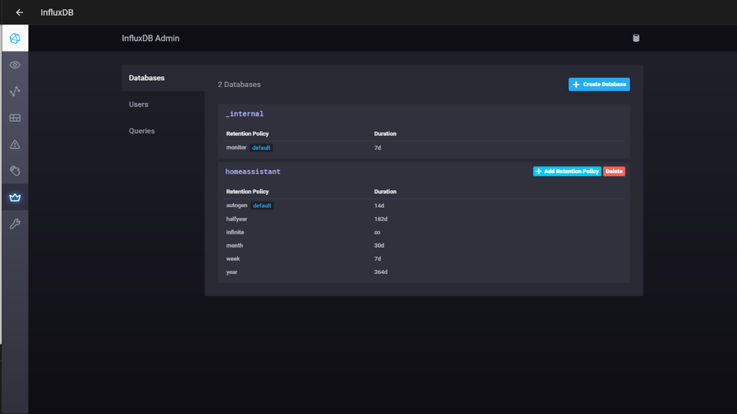Select the crown Admin icon in sidebar
The width and height of the screenshot is (737, 414).
(15, 197)
